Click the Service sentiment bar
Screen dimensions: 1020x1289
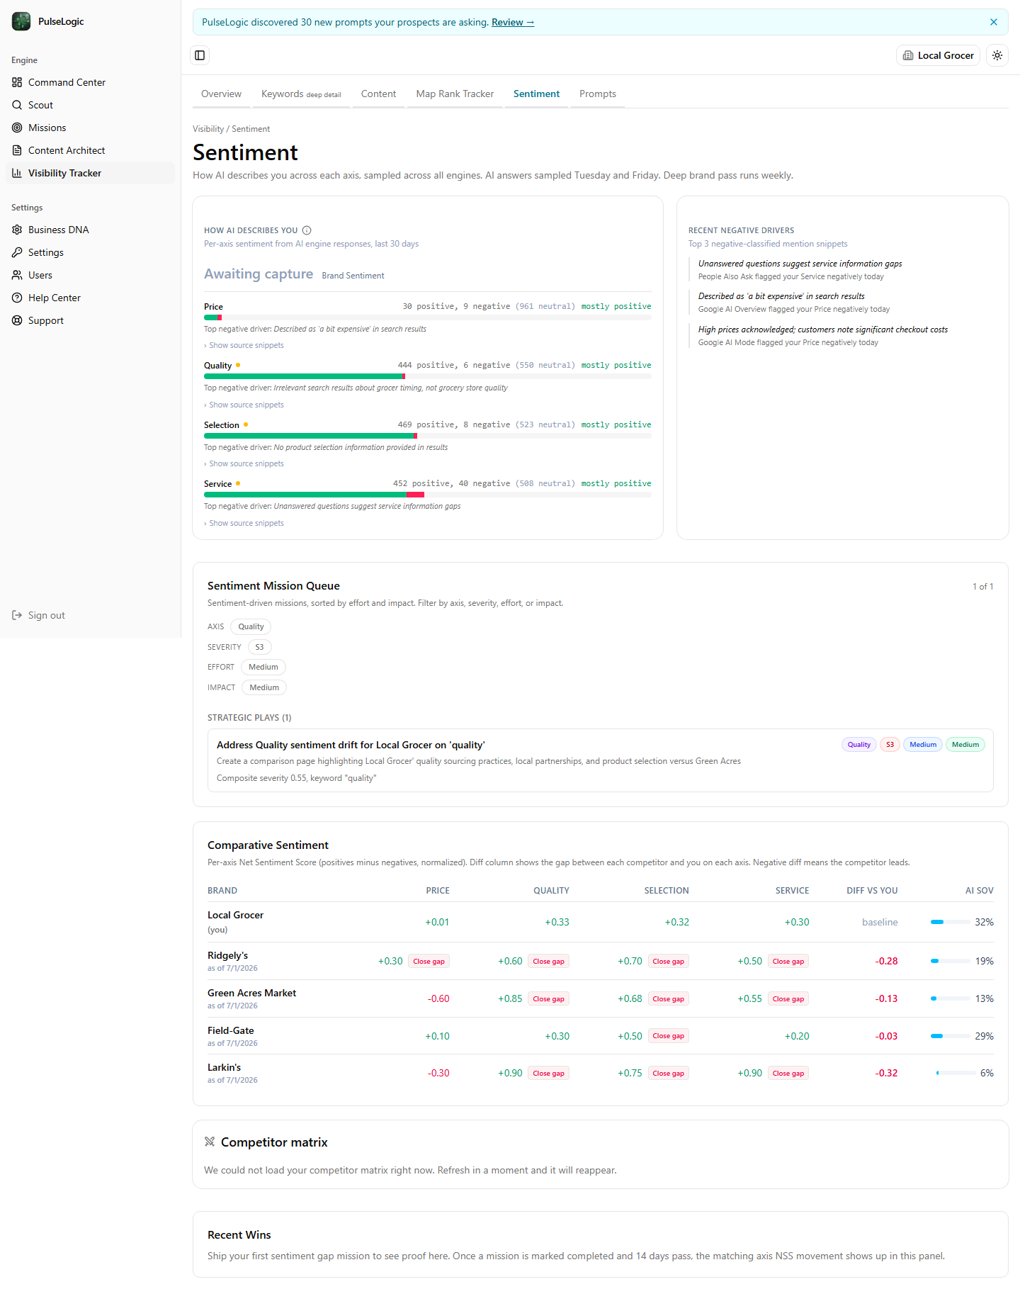tap(428, 495)
